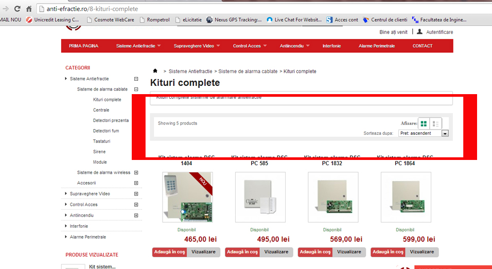Go to browser home page icon
The image size is (492, 269).
click(x=29, y=9)
